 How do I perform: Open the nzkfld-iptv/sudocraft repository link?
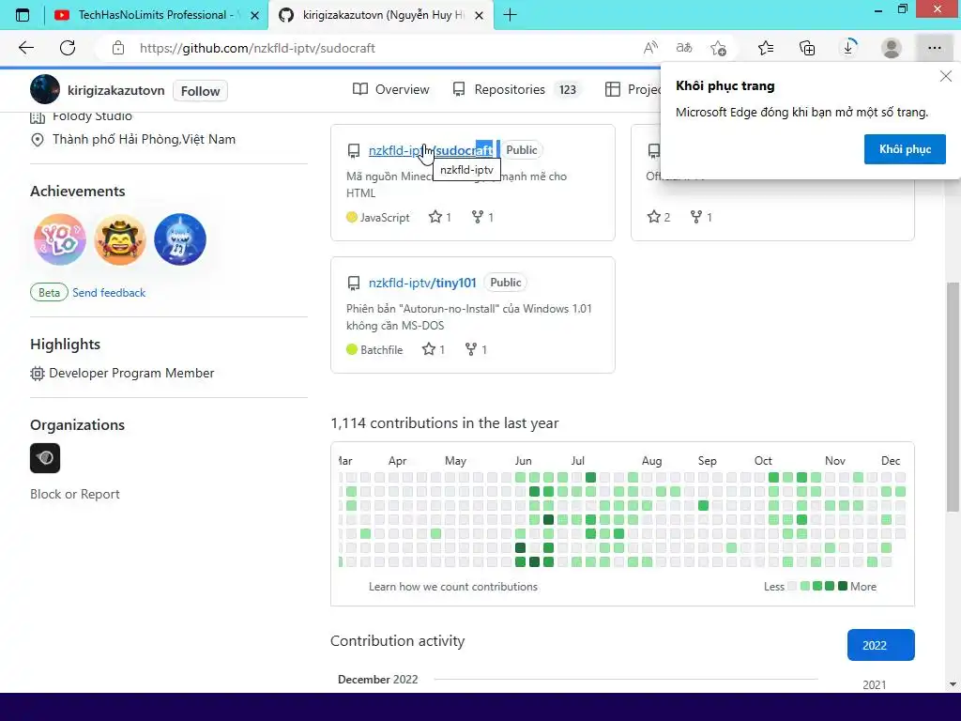pos(430,150)
